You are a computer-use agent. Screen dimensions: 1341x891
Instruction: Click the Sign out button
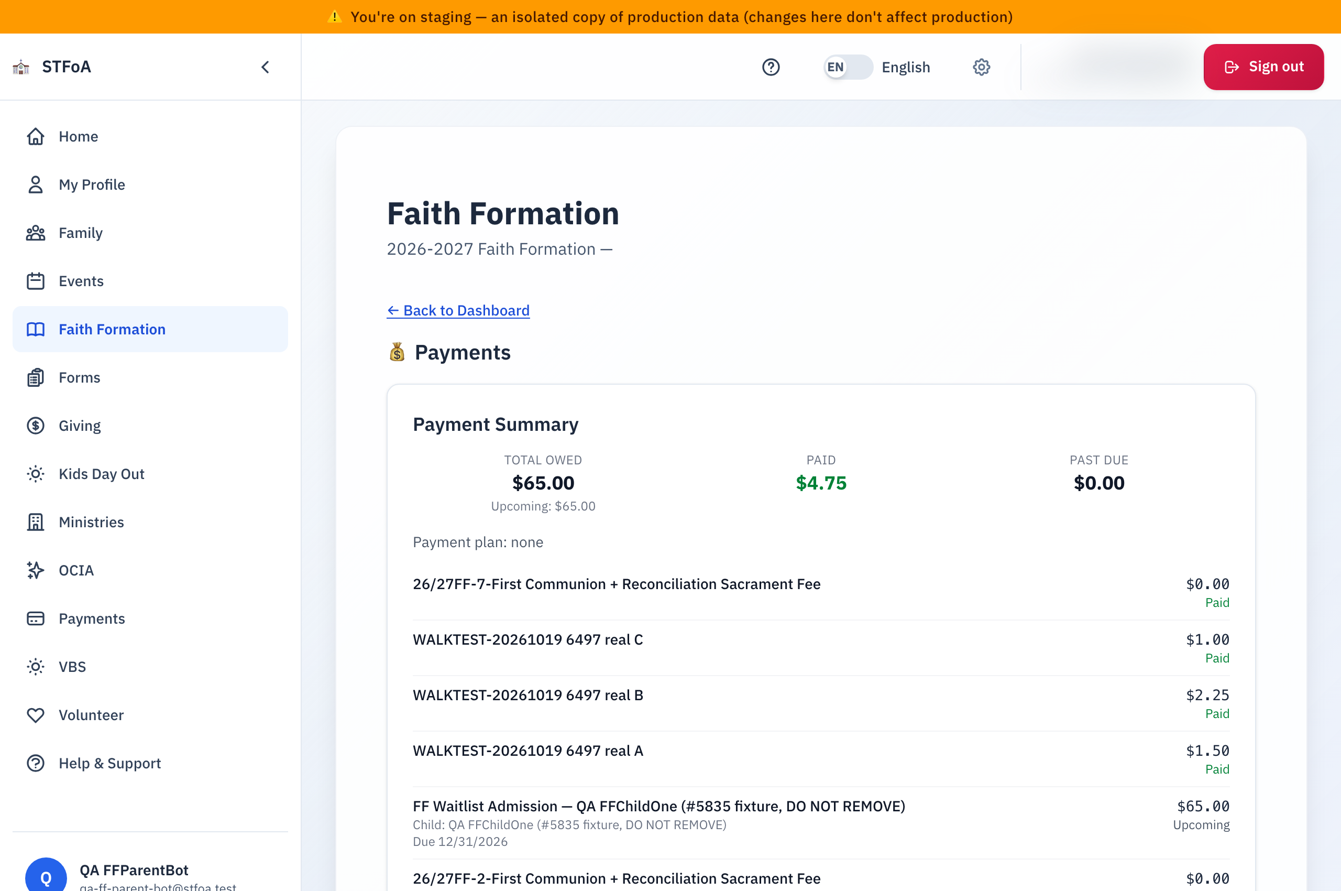point(1263,67)
